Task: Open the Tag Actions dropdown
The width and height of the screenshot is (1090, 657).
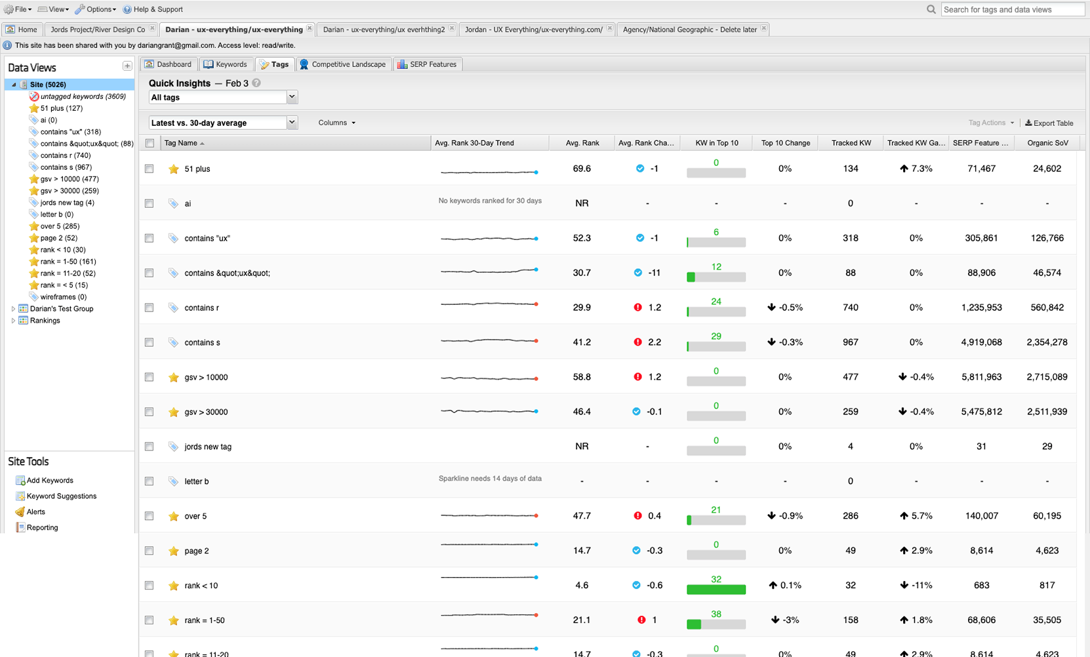Action: 991,123
